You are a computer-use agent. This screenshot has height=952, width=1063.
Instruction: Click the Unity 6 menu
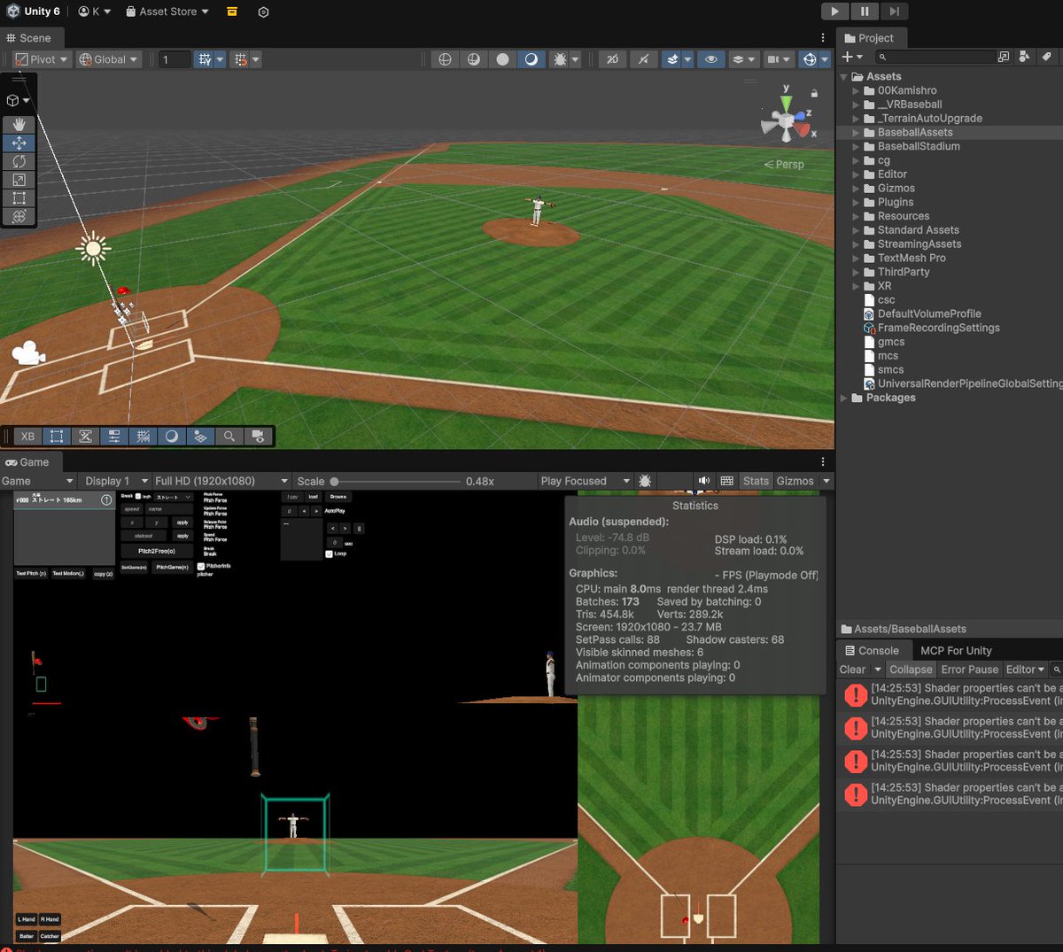pyautogui.click(x=35, y=12)
